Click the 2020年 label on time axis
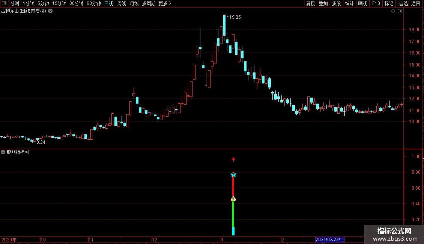 (9, 239)
